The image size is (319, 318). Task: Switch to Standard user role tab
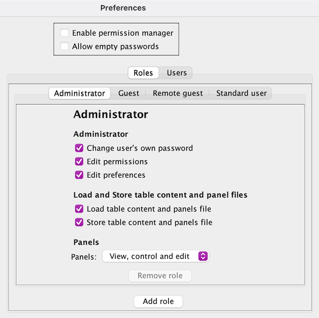(241, 94)
